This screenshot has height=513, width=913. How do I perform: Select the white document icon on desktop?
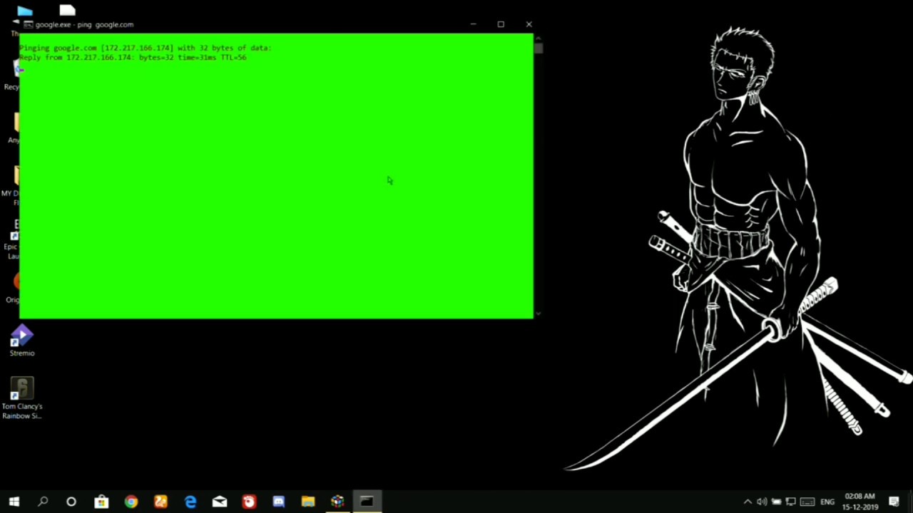coord(67,10)
